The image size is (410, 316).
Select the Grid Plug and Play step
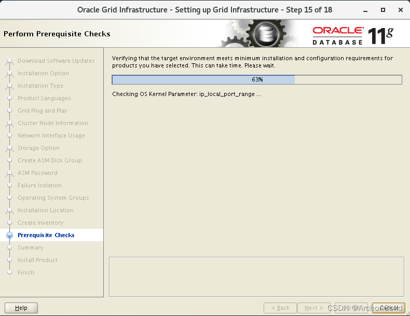(x=43, y=111)
